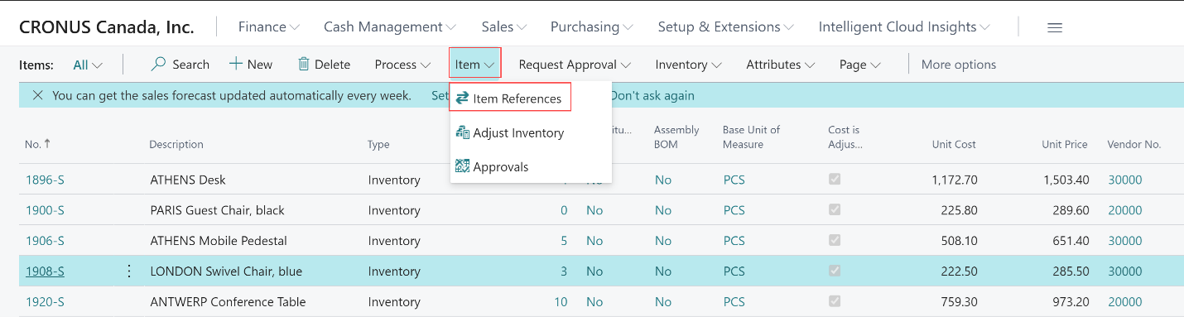The image size is (1184, 317).
Task: Click the Item References arrows icon
Action: coord(463,98)
